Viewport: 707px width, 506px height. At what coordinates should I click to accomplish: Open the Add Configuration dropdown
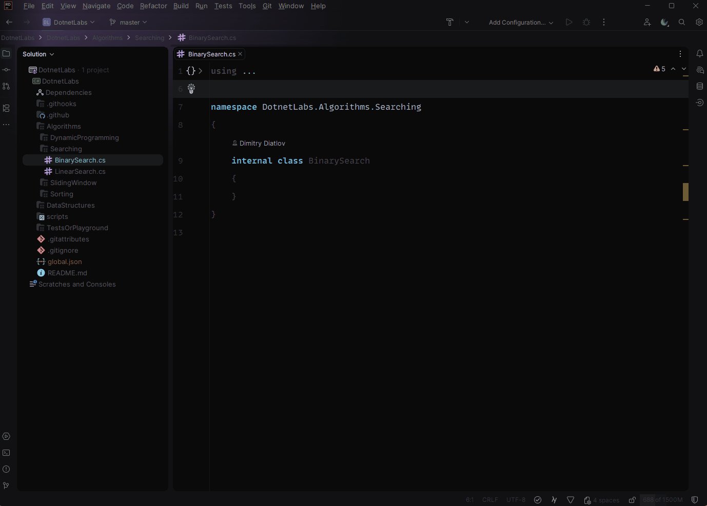(x=521, y=22)
